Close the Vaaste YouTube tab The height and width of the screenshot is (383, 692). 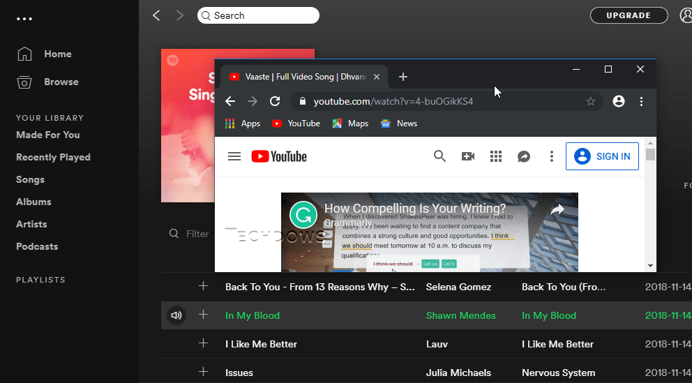coord(377,77)
